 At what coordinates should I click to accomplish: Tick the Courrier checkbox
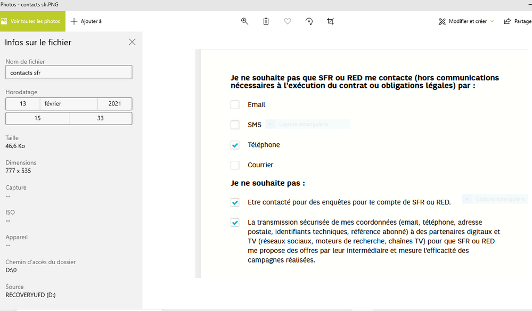[x=235, y=165]
